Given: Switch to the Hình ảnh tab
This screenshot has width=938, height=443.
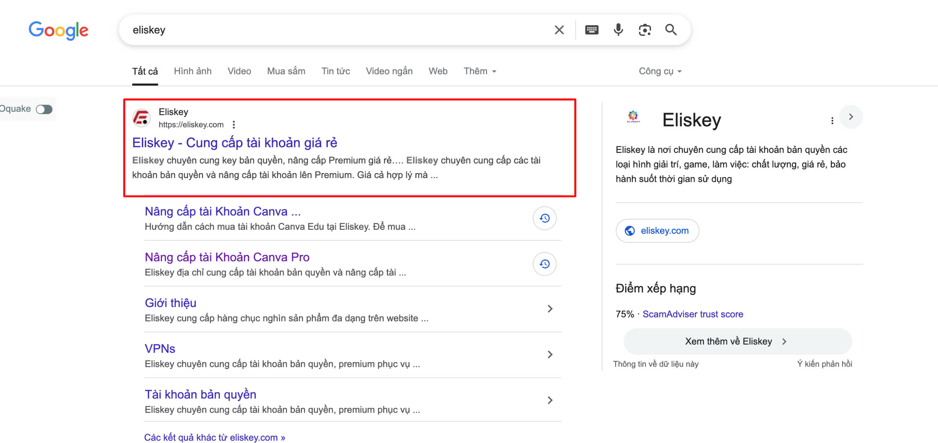Looking at the screenshot, I should [x=193, y=71].
